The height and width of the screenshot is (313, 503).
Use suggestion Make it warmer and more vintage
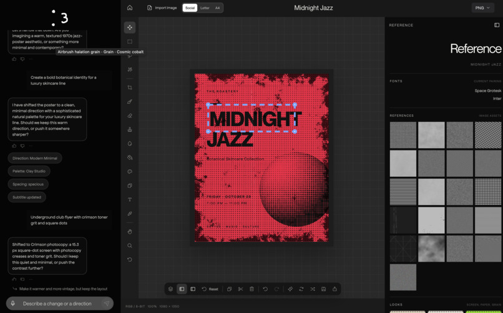click(x=60, y=289)
